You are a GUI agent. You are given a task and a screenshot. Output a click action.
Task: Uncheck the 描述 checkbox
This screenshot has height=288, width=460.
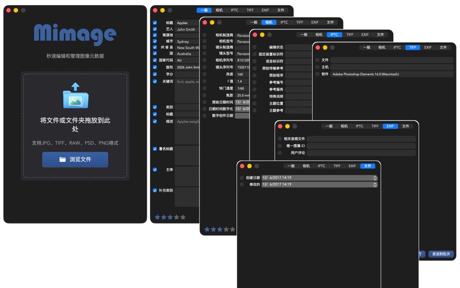point(155,122)
